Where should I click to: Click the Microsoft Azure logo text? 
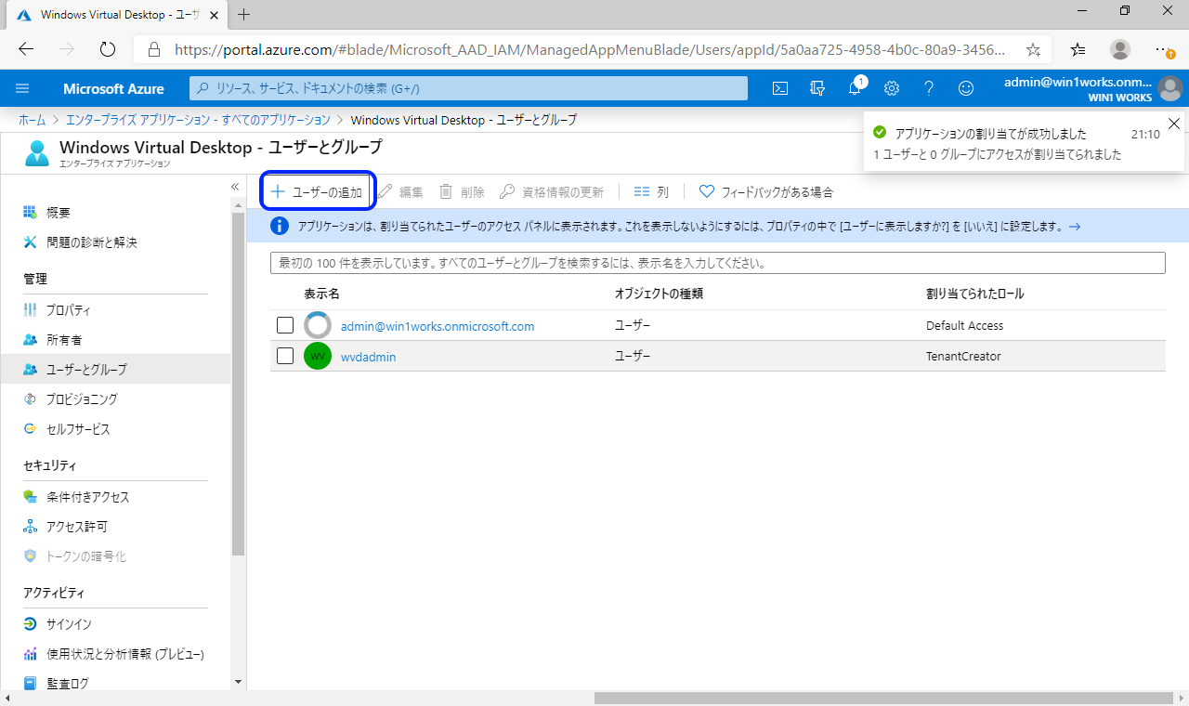[x=113, y=89]
